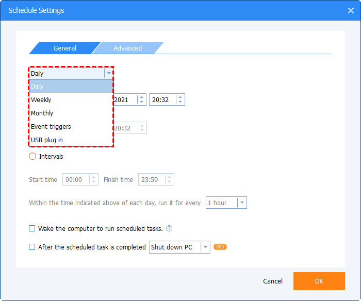Viewport: 361px width, 301px height.
Task: Enable Wake the computer to run scheduled tasks
Action: (x=32, y=229)
